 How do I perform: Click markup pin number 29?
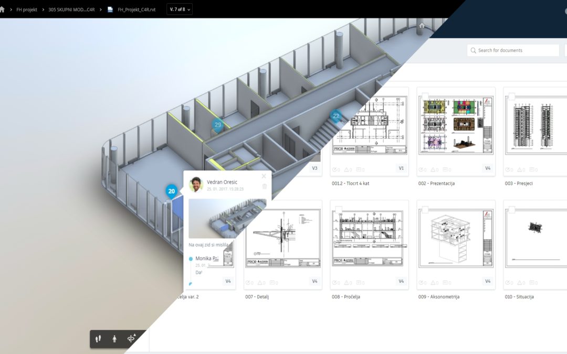[218, 125]
